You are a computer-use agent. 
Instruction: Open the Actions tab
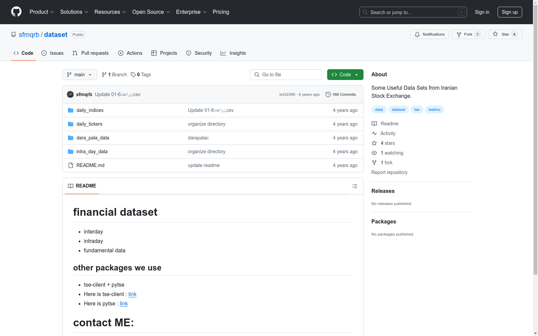coord(130,53)
